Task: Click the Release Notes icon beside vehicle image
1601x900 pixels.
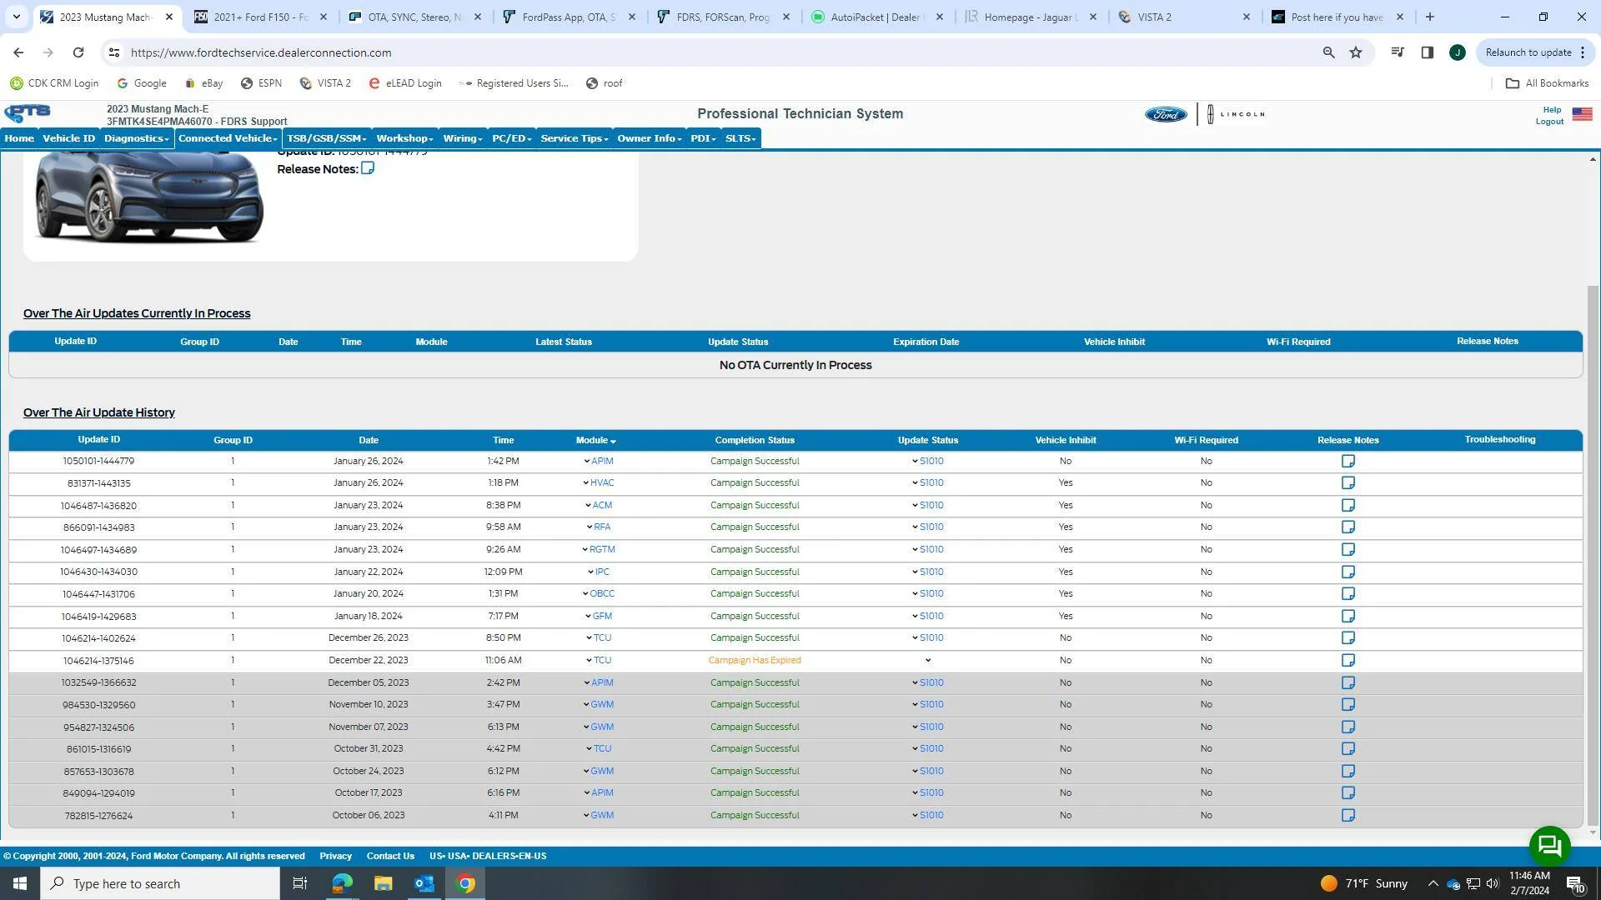Action: click(368, 168)
